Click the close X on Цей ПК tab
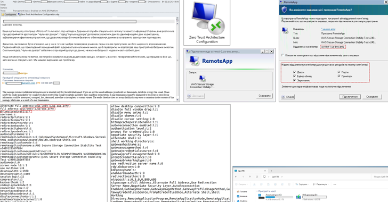Image resolution: width=388 pixels, height=202 pixels. point(265,171)
